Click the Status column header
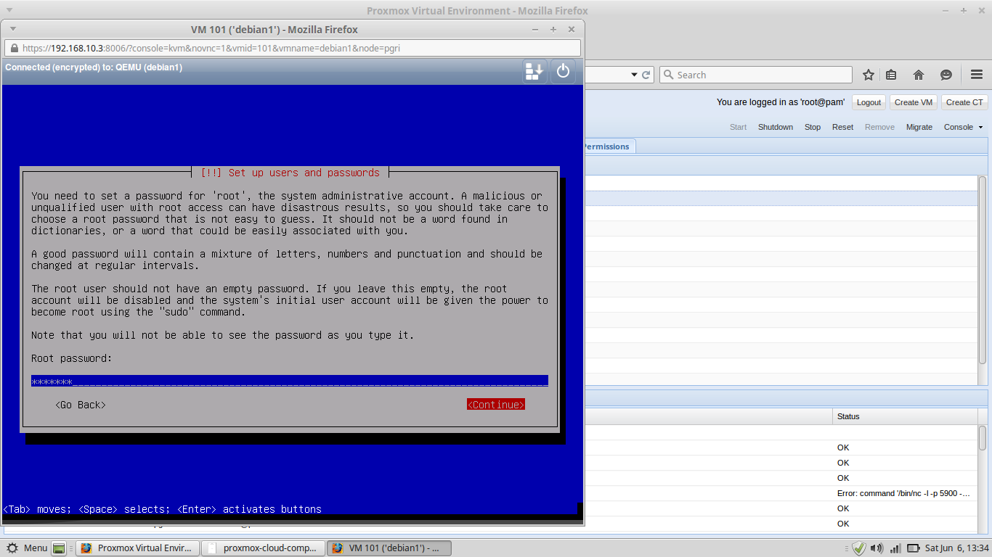Screen dimensions: 992x557 pyautogui.click(x=904, y=416)
